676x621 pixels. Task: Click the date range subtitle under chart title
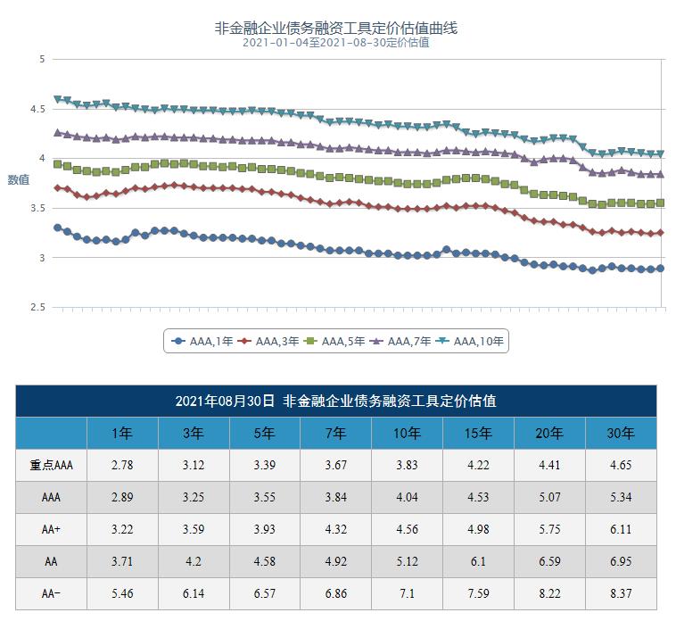point(336,43)
